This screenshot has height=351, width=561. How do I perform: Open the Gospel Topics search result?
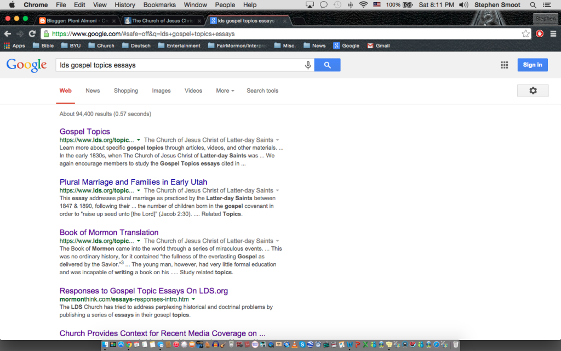84,132
